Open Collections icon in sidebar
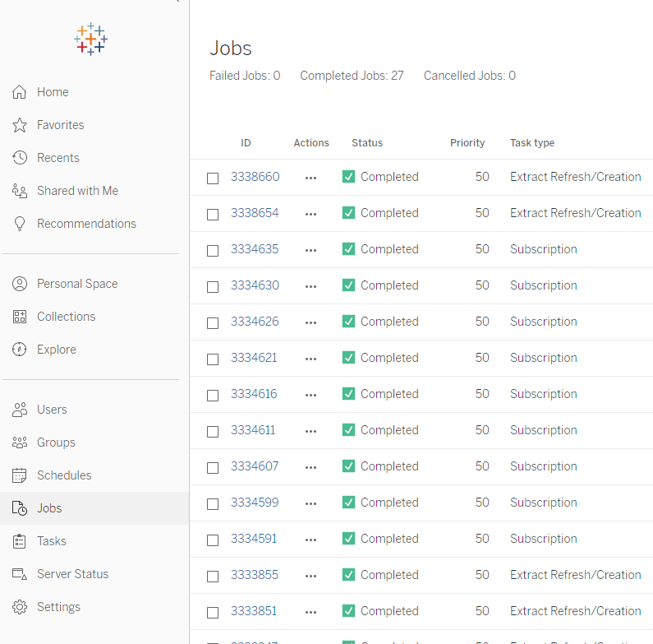The image size is (653, 644). pyautogui.click(x=20, y=317)
